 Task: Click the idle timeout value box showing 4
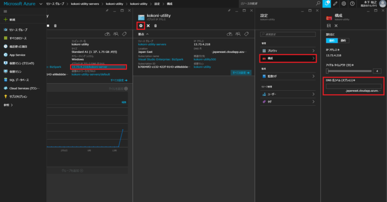pyautogui.click(x=377, y=71)
